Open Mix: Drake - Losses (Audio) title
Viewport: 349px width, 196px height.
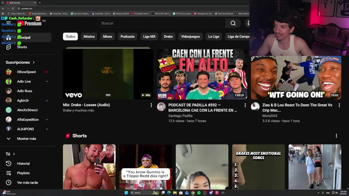86,105
